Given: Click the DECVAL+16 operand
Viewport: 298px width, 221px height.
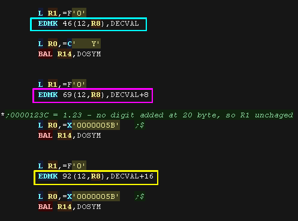Looking at the screenshot, I should pos(132,177).
